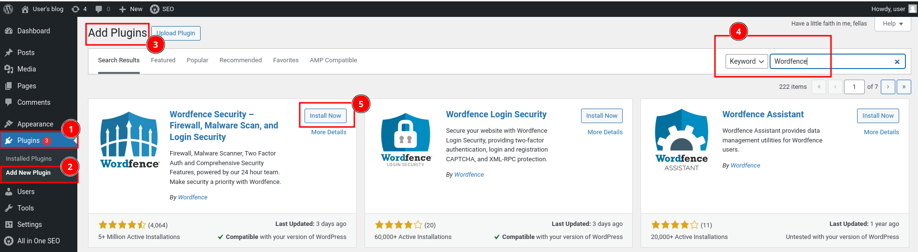918x252 pixels.
Task: Open Installed Plugins in sidebar
Action: tap(29, 158)
